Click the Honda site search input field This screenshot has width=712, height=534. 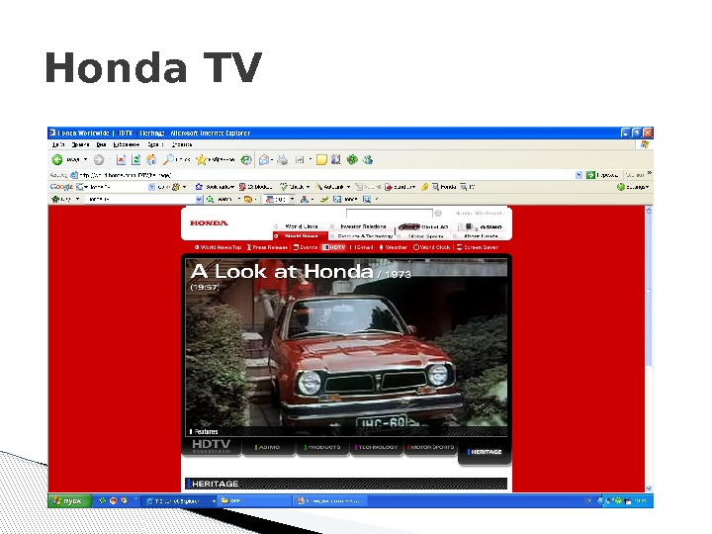tap(390, 213)
